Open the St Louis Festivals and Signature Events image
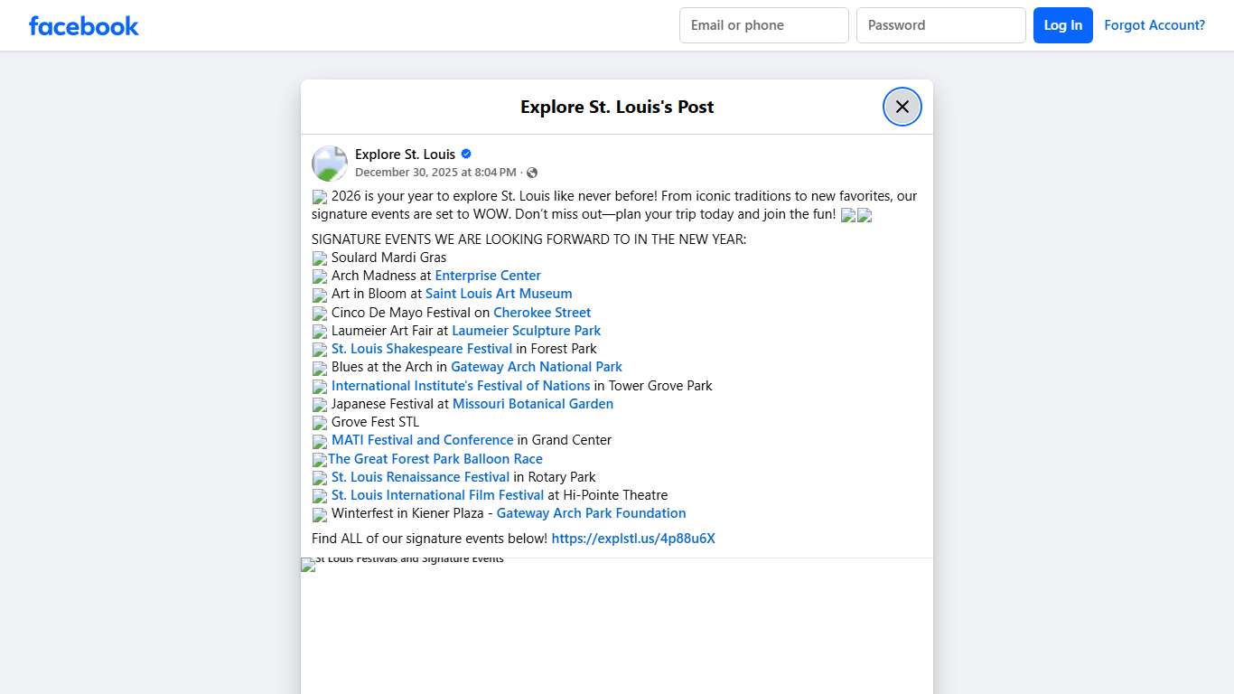Viewport: 1234px width, 694px height. point(616,625)
